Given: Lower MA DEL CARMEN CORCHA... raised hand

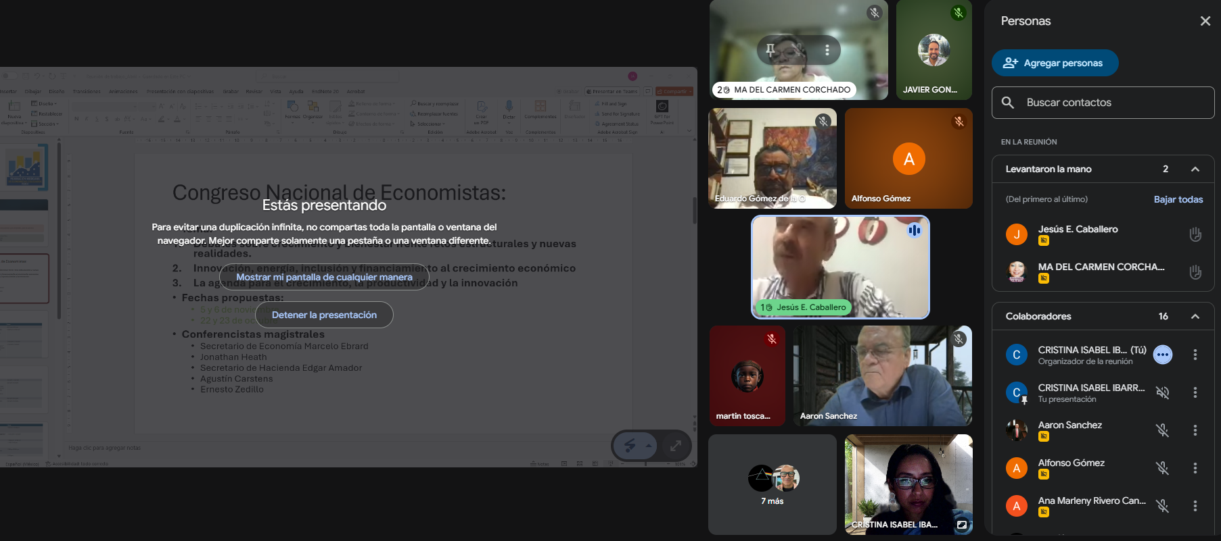Looking at the screenshot, I should (x=1195, y=272).
